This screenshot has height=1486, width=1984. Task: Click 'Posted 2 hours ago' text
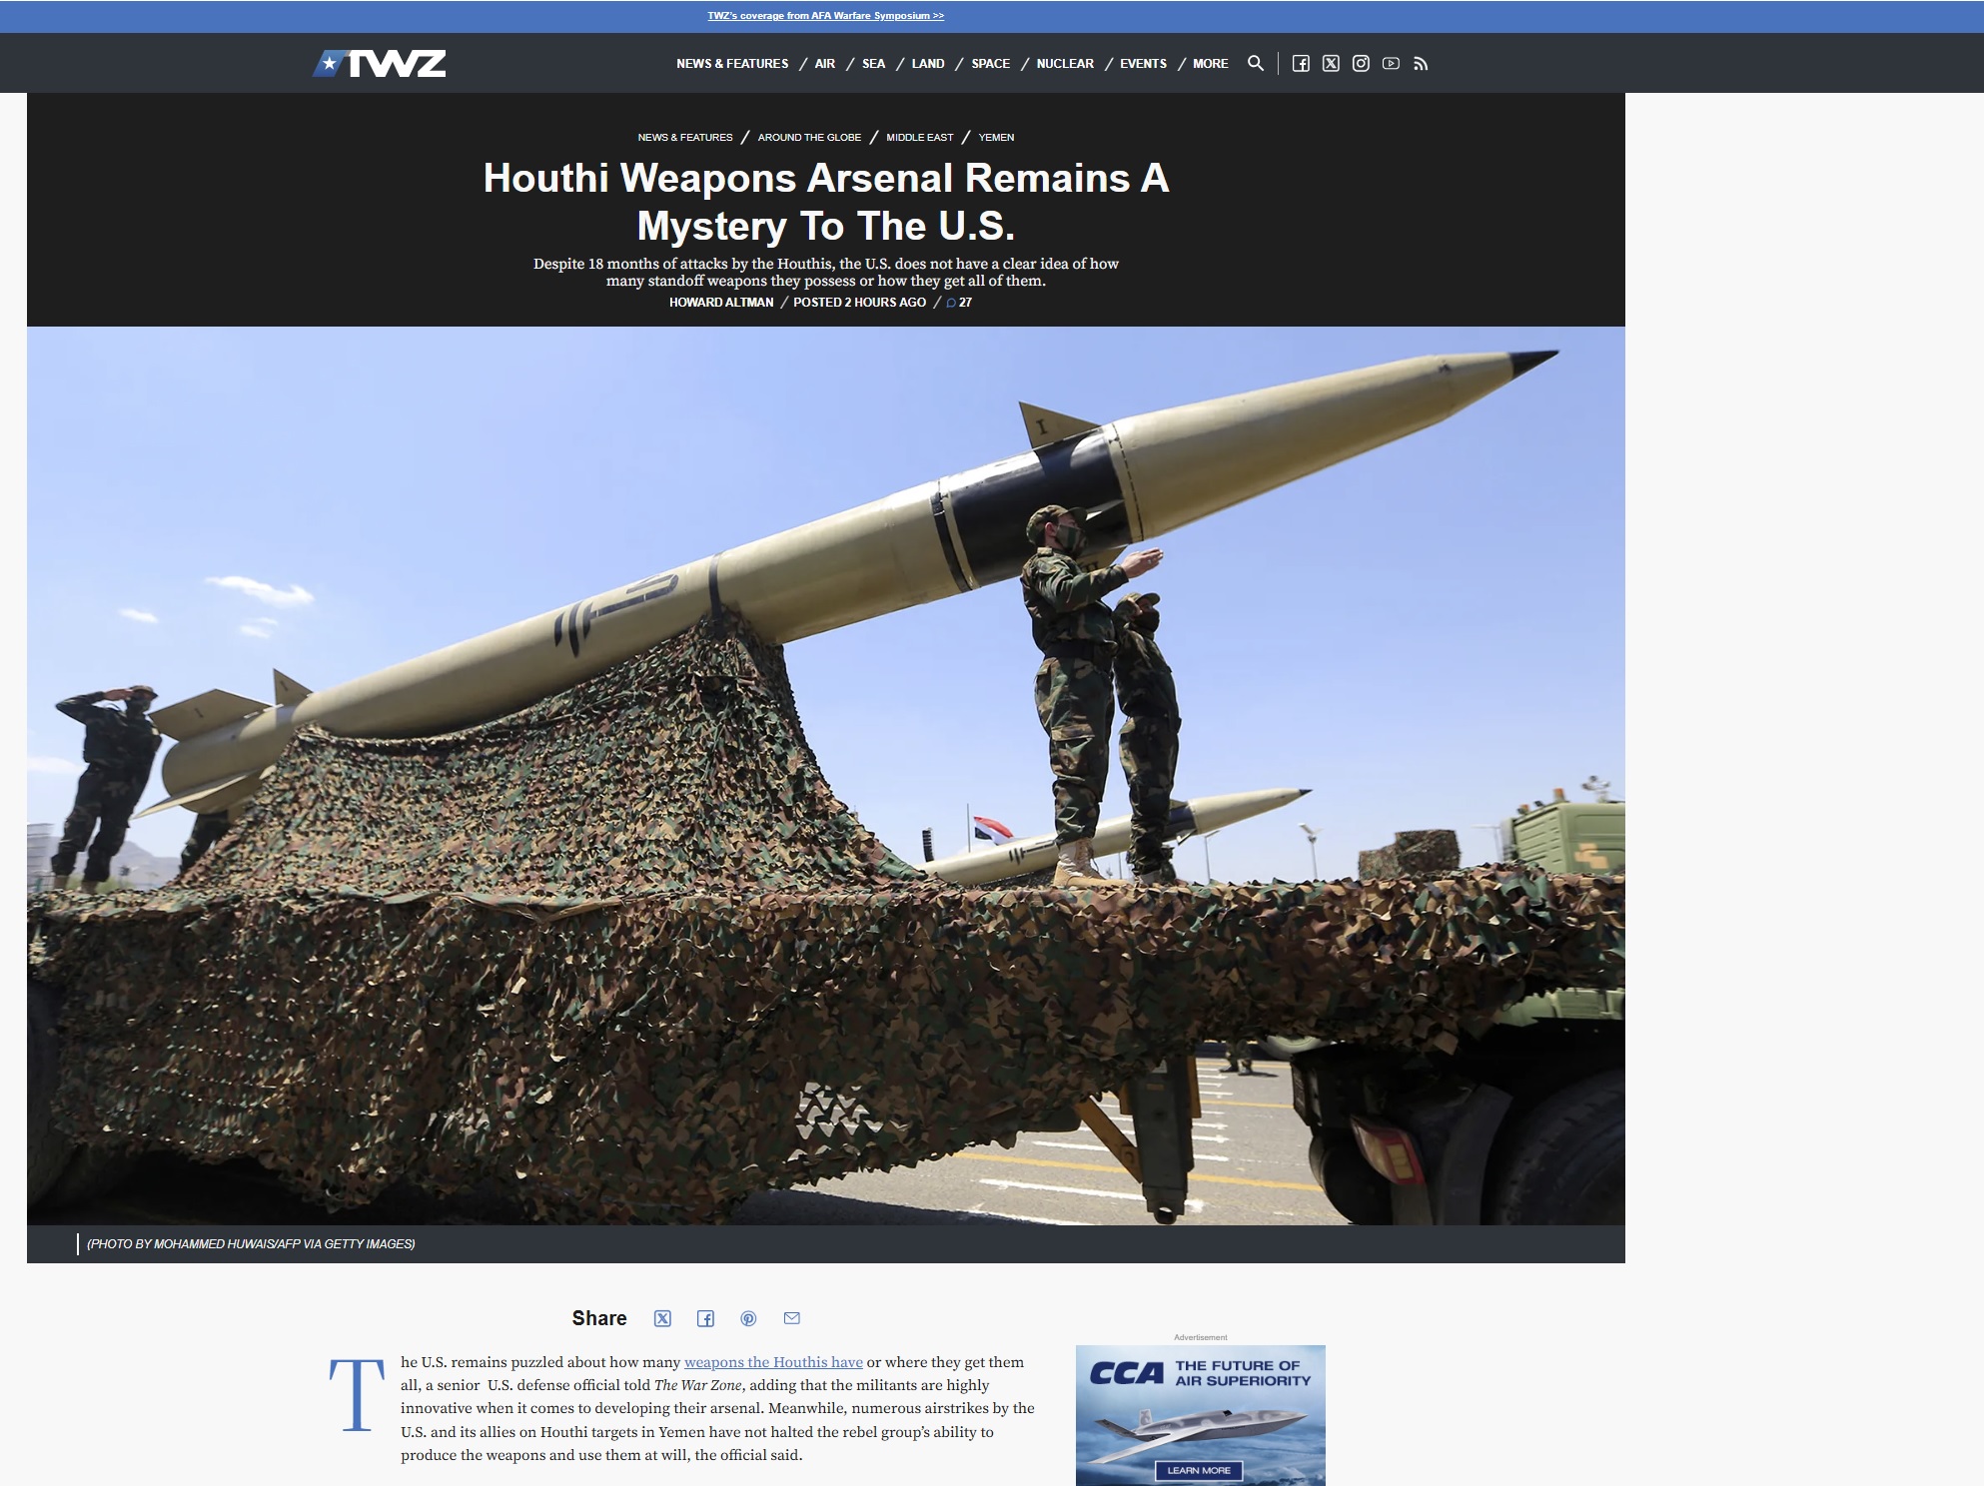pos(859,302)
